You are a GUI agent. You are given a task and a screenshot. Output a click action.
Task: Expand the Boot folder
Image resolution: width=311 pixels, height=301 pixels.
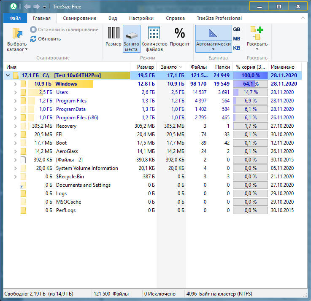click(15, 143)
